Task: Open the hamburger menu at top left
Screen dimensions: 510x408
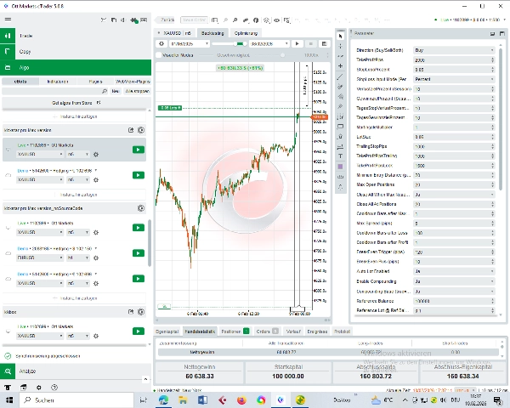Action: 8,20
